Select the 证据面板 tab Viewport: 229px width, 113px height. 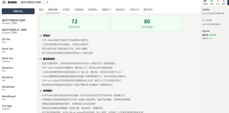pyautogui.click(x=79, y=10)
